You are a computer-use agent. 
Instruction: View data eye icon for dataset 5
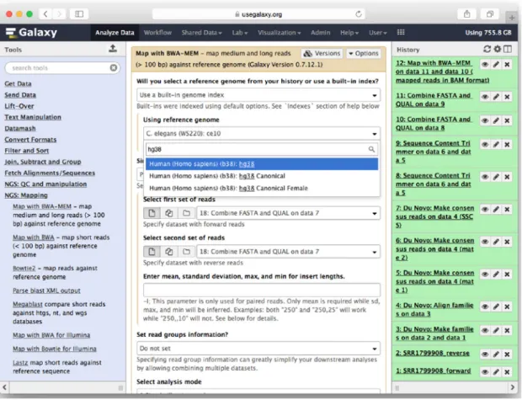pyautogui.click(x=485, y=274)
